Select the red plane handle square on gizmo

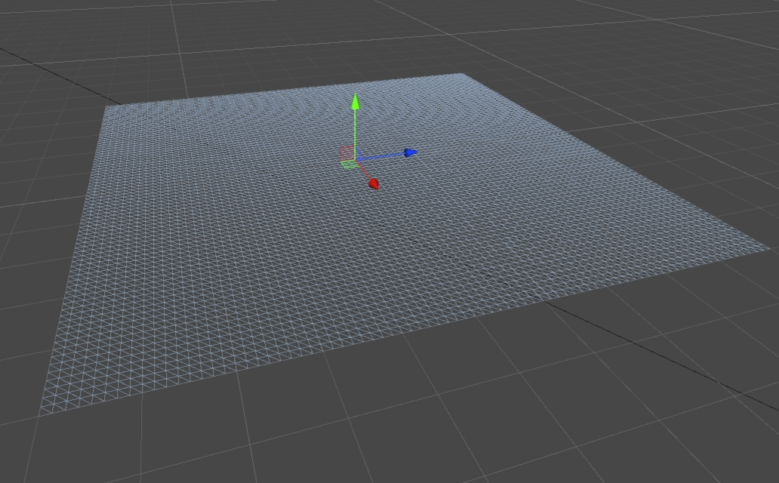click(x=348, y=152)
